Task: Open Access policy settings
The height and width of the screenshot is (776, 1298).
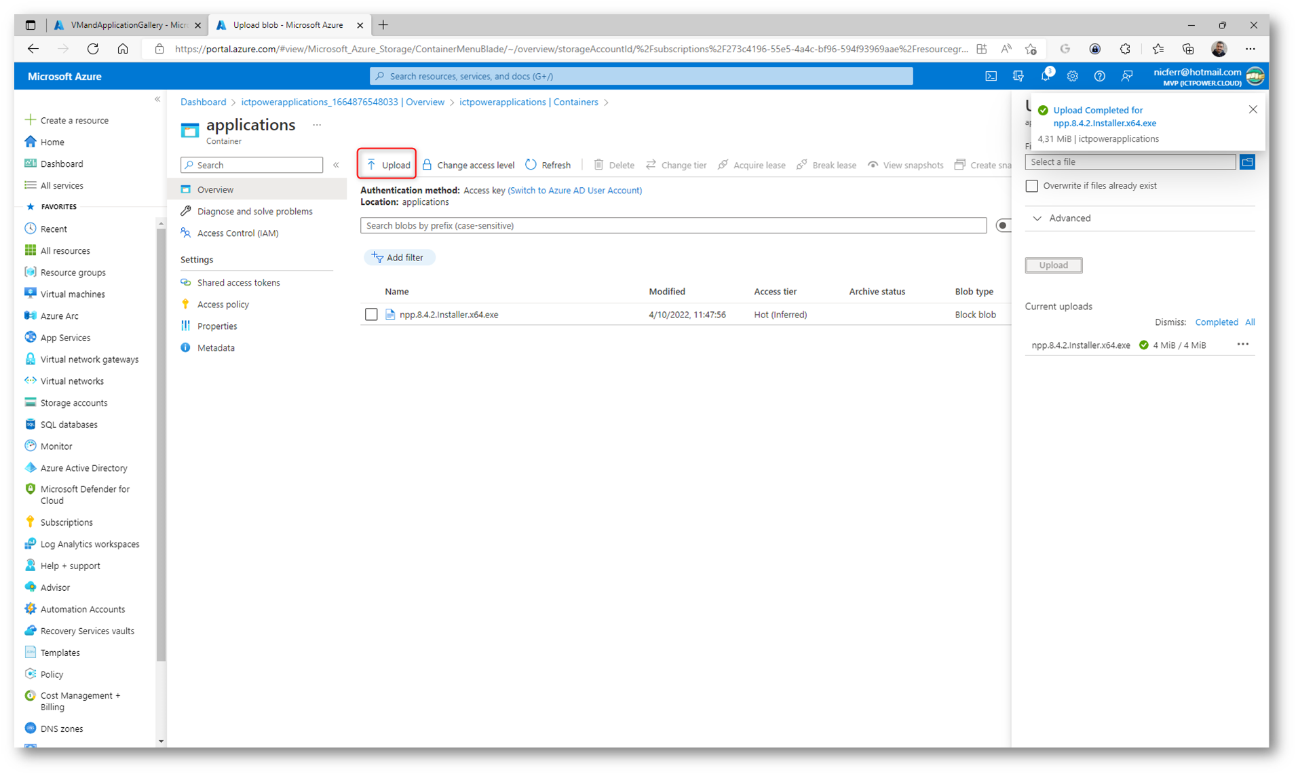Action: pos(223,305)
